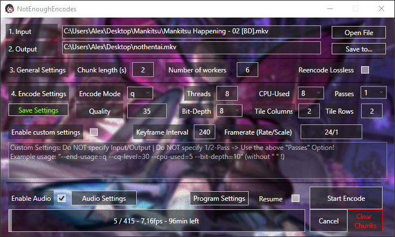The height and width of the screenshot is (237, 395).
Task: Click the '3. General Settings' label
Action: (37, 70)
